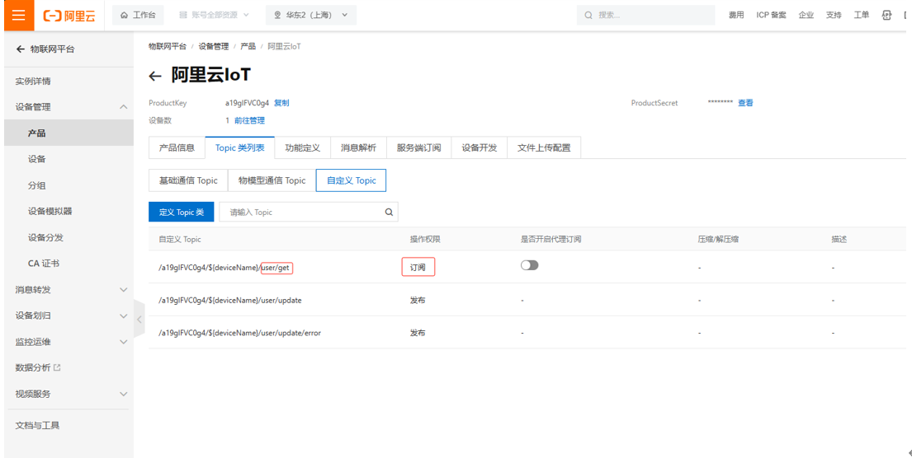Switch to the 设备开发 tab

pos(480,148)
